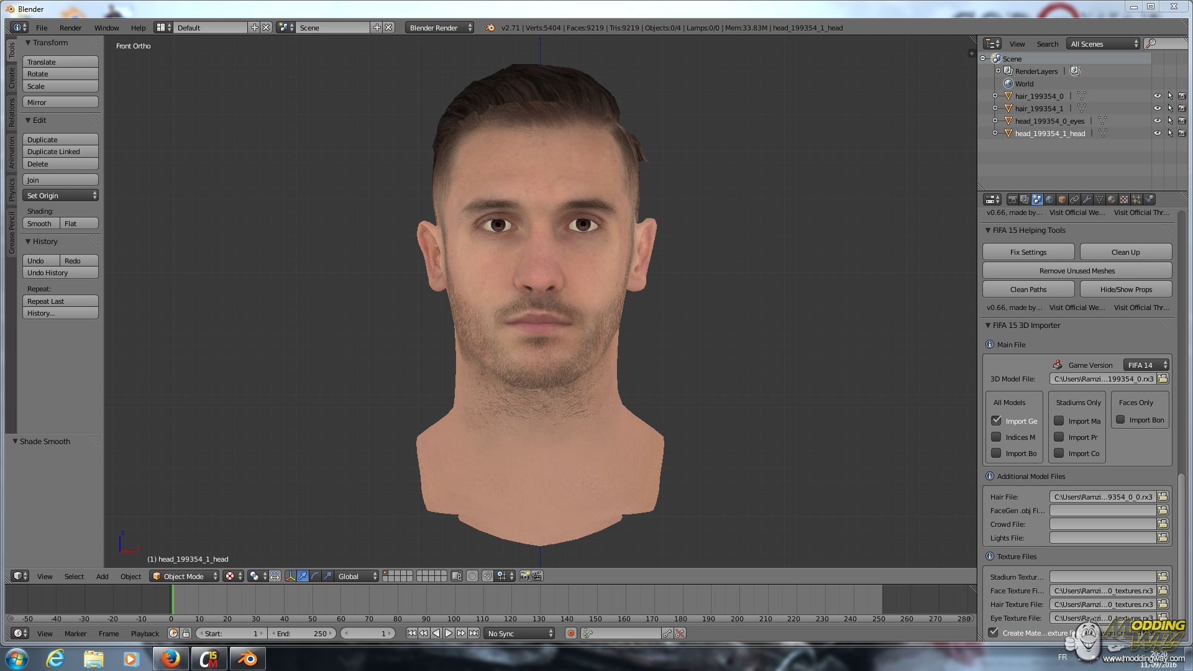Viewport: 1193px width, 671px height.
Task: Open the Object Mode dropdown
Action: click(x=185, y=576)
